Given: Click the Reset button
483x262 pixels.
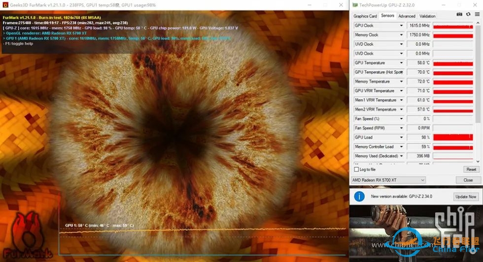Looking at the screenshot, I should point(471,170).
